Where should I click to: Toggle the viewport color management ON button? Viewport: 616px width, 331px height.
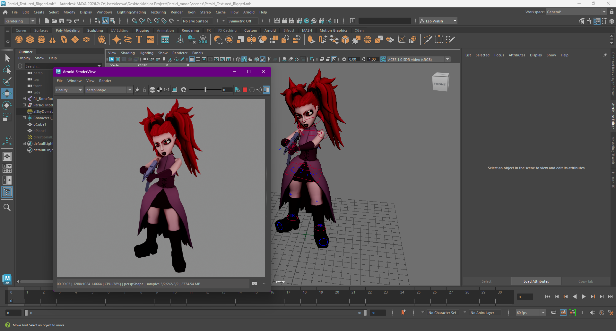point(383,59)
